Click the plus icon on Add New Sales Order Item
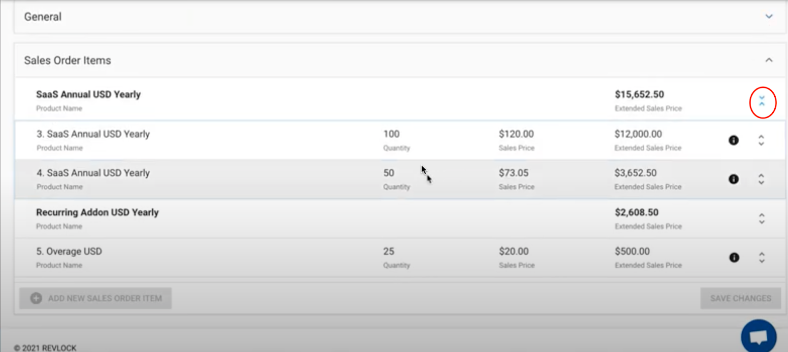788x352 pixels. (x=36, y=298)
